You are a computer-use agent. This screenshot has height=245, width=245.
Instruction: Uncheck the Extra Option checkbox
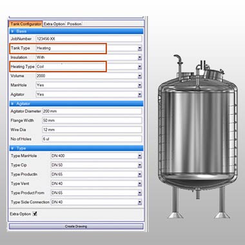tap(35, 213)
